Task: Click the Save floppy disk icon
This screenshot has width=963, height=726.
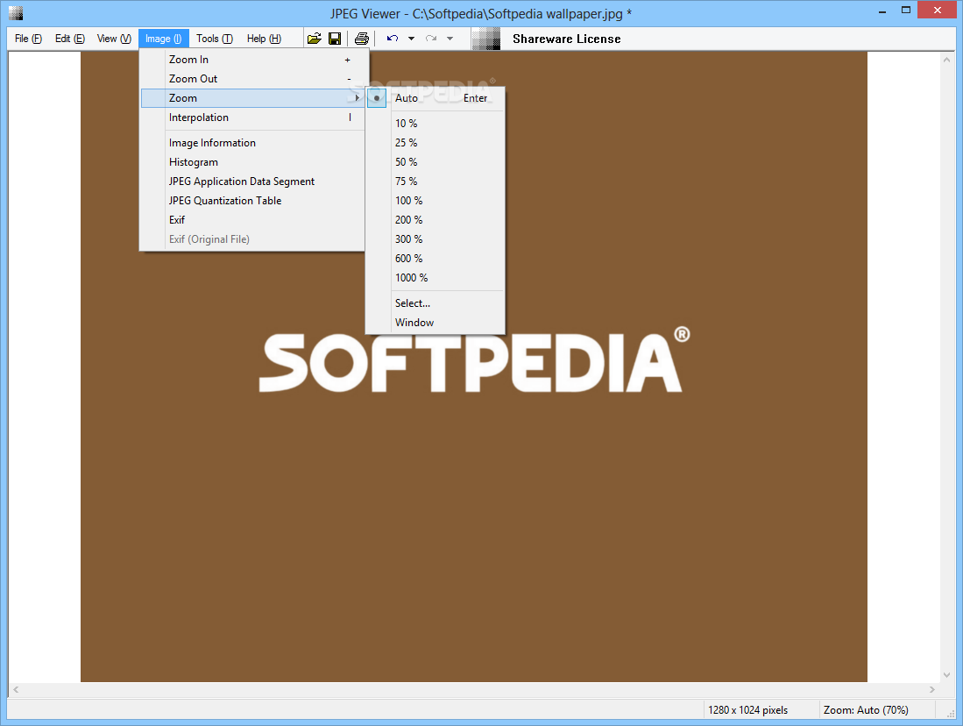Action: pos(335,39)
